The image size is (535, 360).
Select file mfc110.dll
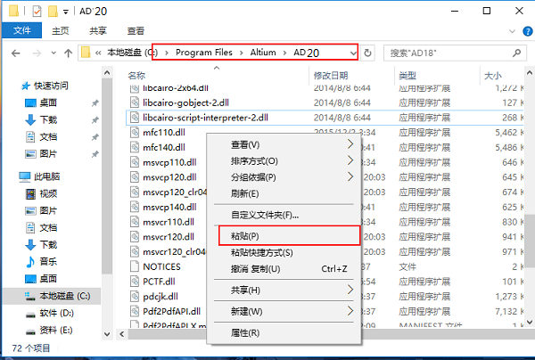(x=164, y=132)
